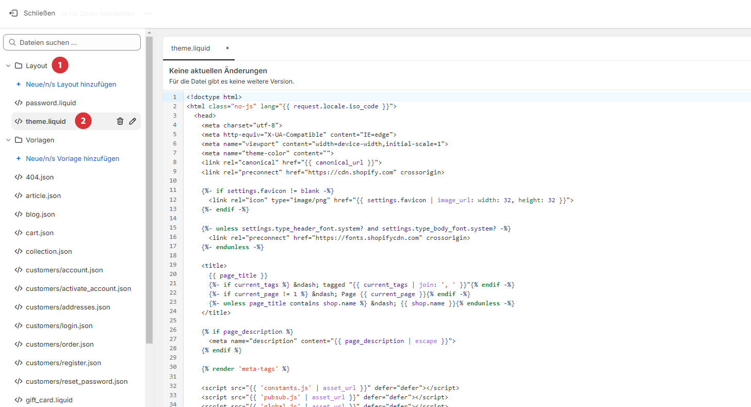Click the code icon beside 404.json
751x407 pixels.
coord(19,177)
